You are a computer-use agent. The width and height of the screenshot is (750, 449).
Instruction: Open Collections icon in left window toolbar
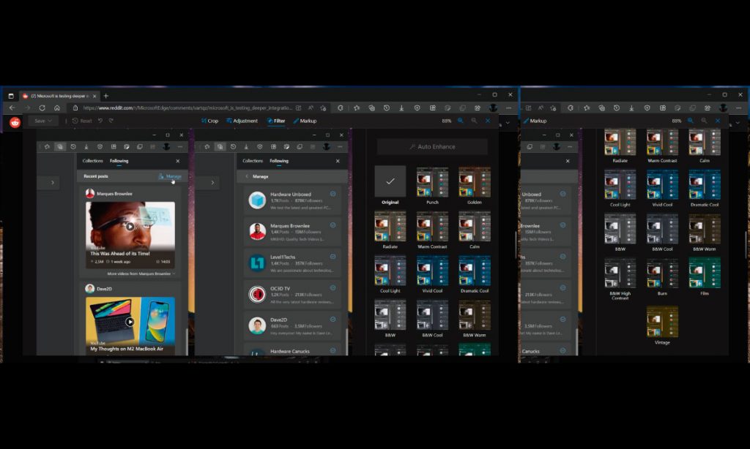click(371, 108)
